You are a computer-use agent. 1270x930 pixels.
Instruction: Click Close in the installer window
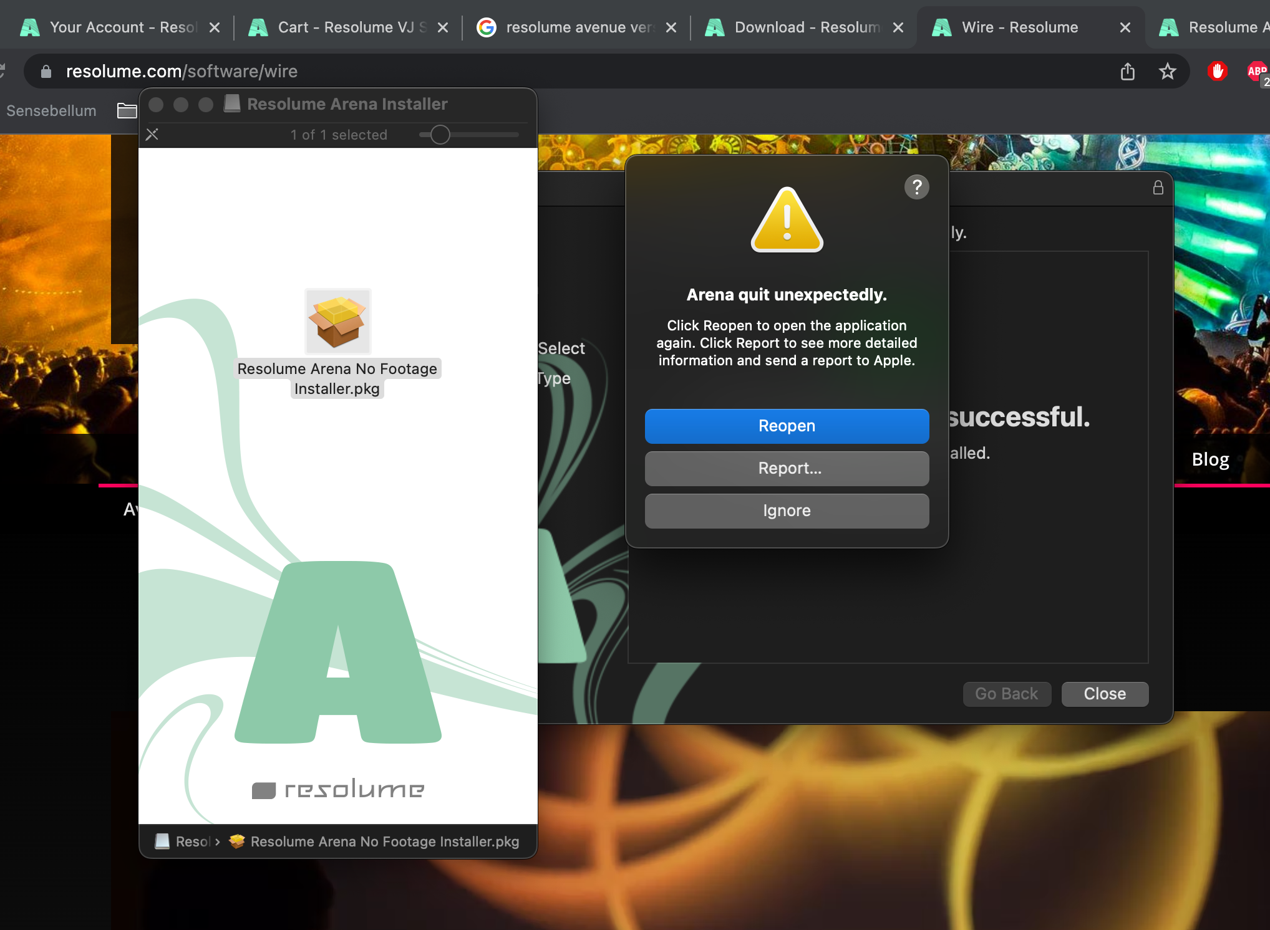(x=1104, y=694)
